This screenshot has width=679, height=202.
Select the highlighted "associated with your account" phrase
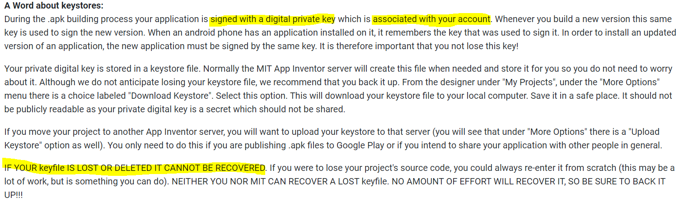pyautogui.click(x=431, y=19)
